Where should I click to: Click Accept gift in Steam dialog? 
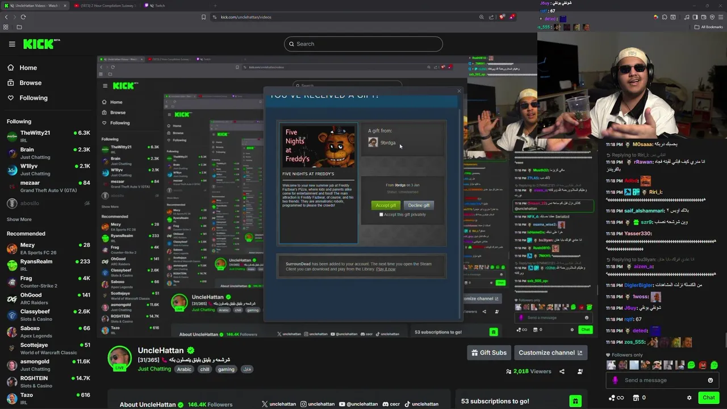[x=386, y=205]
